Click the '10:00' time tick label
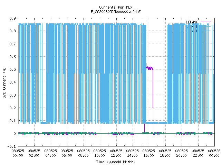The image size is (221, 165). coord(100,155)
